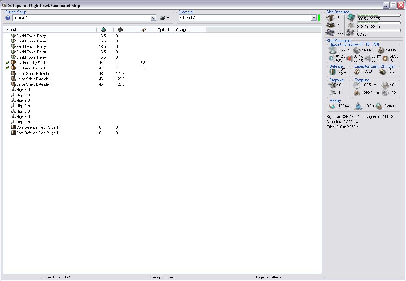Open the setup tools menu button
The height and width of the screenshot is (281, 406).
coord(164,18)
